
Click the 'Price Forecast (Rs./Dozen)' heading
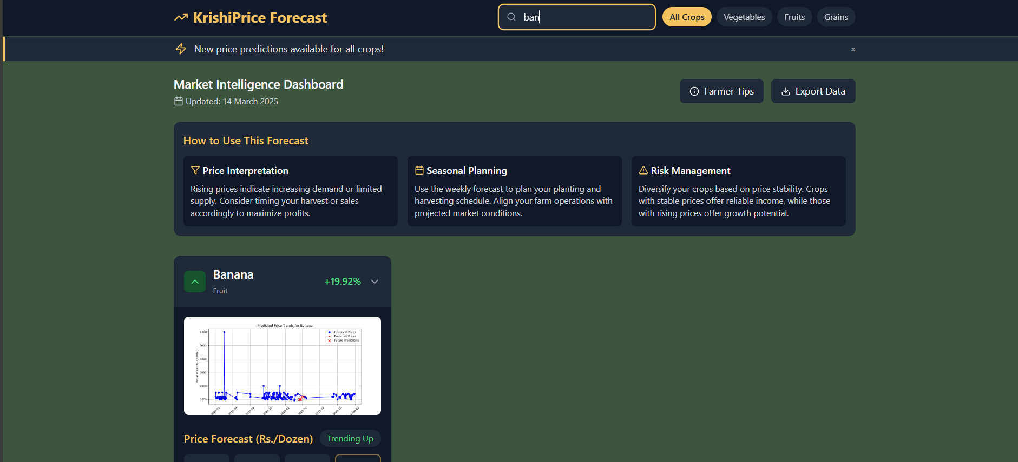248,439
